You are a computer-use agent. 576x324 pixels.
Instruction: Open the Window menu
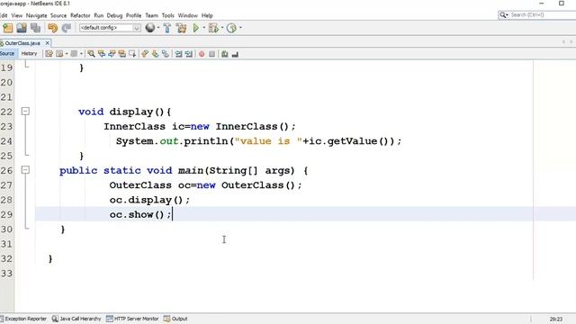pos(188,15)
